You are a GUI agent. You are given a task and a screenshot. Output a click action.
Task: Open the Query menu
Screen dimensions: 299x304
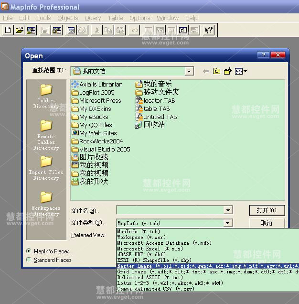(x=93, y=18)
